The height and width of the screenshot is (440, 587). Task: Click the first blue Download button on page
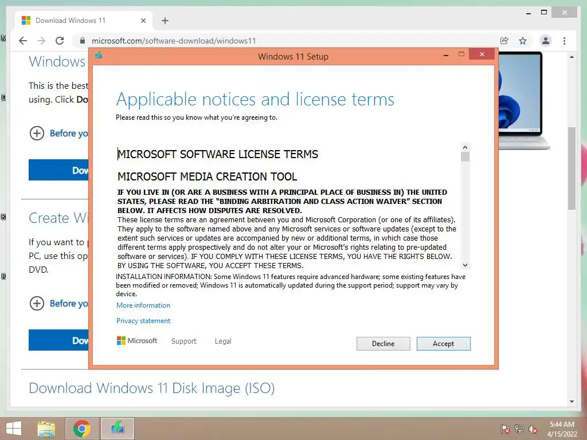click(59, 170)
